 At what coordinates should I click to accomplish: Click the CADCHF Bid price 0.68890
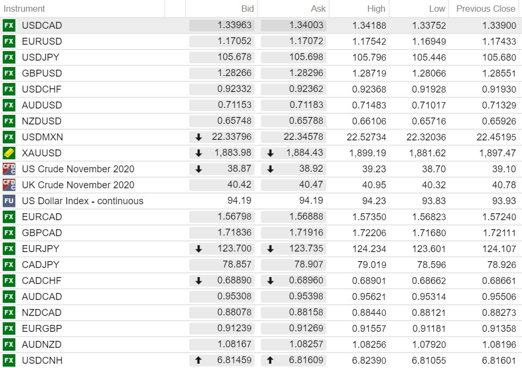(x=234, y=281)
